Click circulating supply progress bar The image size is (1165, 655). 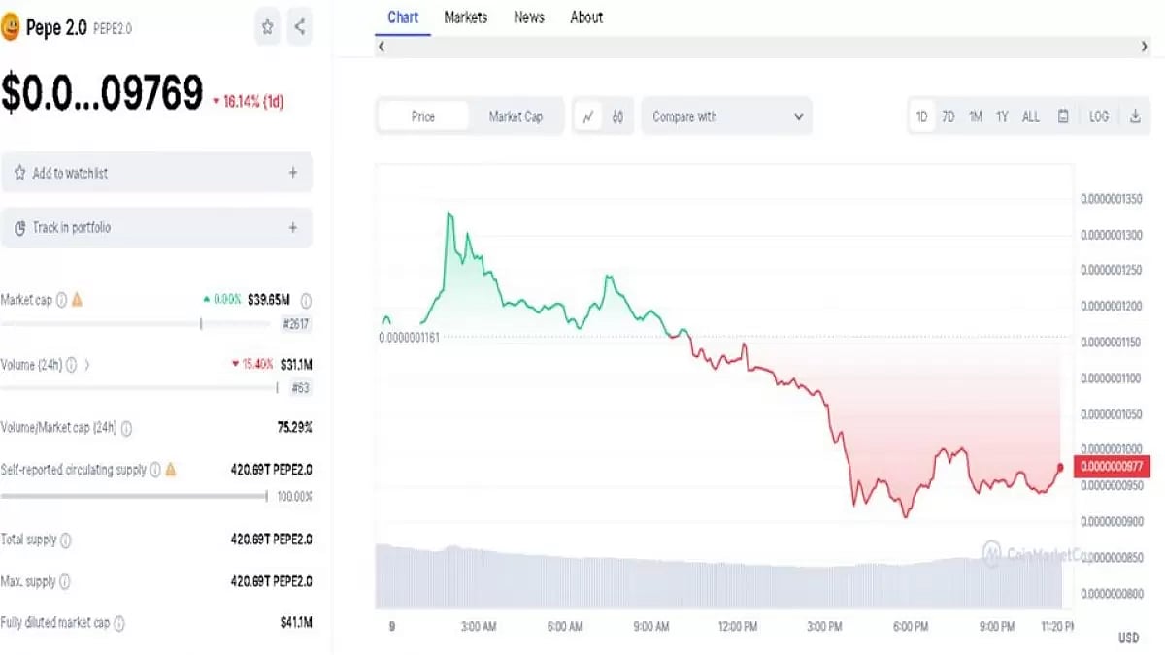(134, 496)
